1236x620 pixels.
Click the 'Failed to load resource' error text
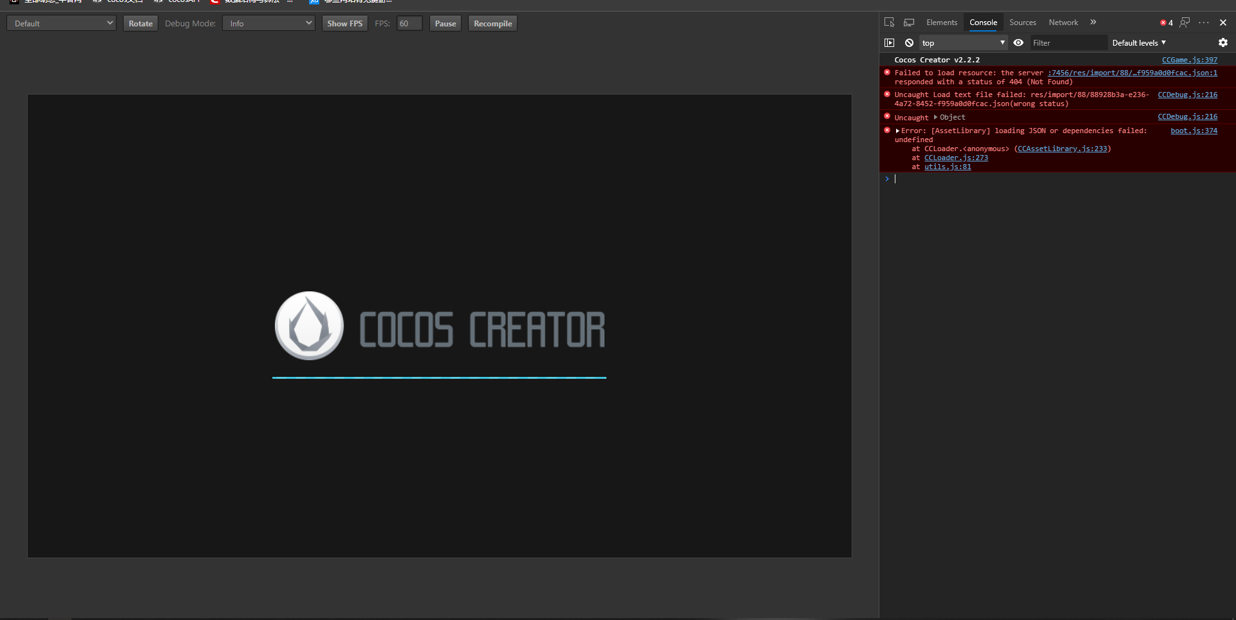point(969,77)
